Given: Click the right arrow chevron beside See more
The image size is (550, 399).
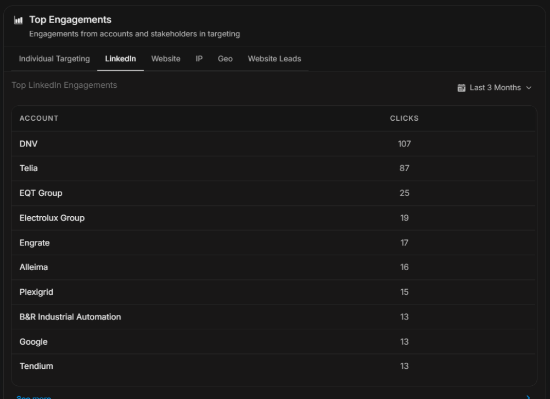Looking at the screenshot, I should (528, 397).
